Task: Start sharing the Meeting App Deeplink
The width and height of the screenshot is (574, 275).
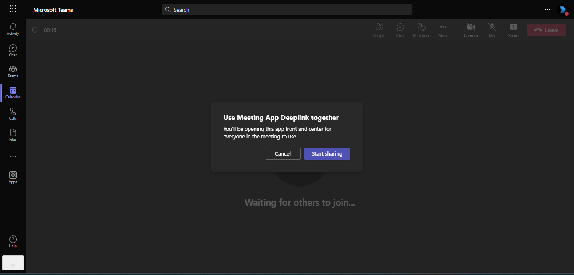Action: (327, 153)
